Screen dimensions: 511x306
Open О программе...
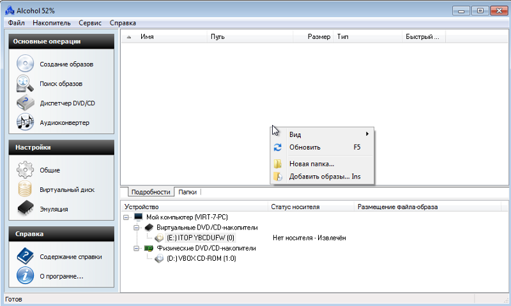click(61, 276)
